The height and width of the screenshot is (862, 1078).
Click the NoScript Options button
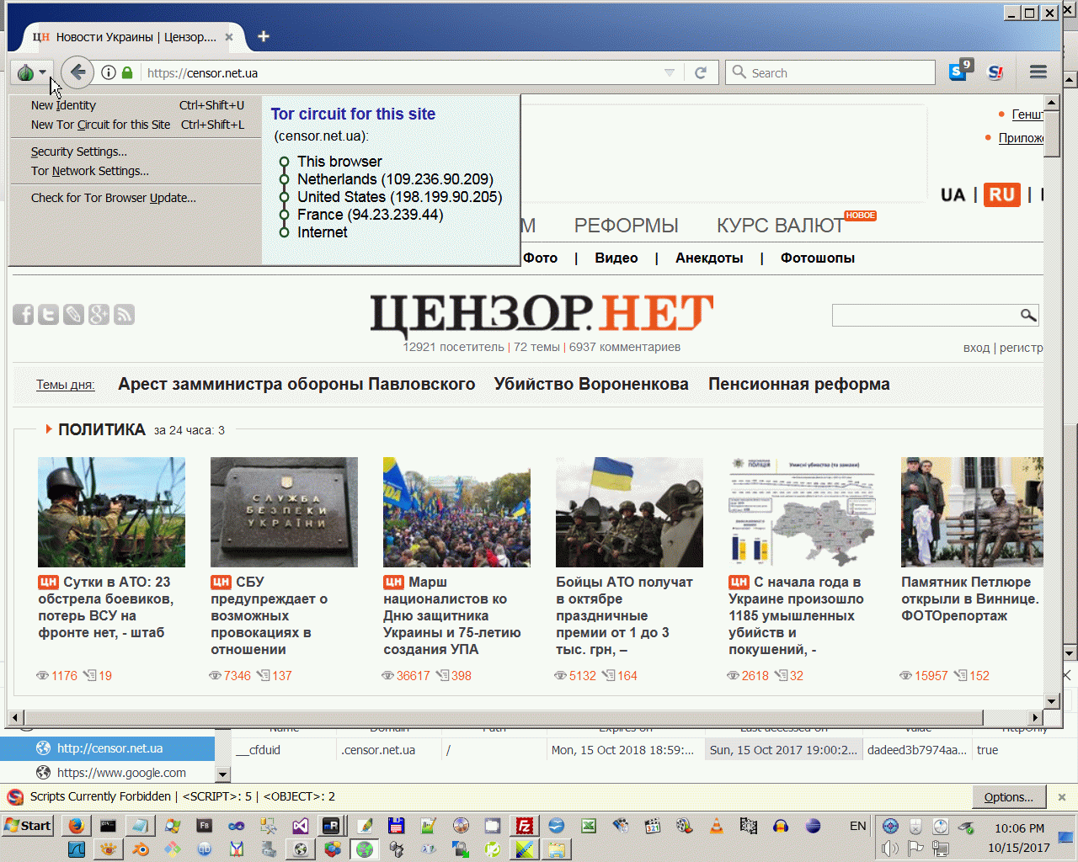click(x=1009, y=797)
